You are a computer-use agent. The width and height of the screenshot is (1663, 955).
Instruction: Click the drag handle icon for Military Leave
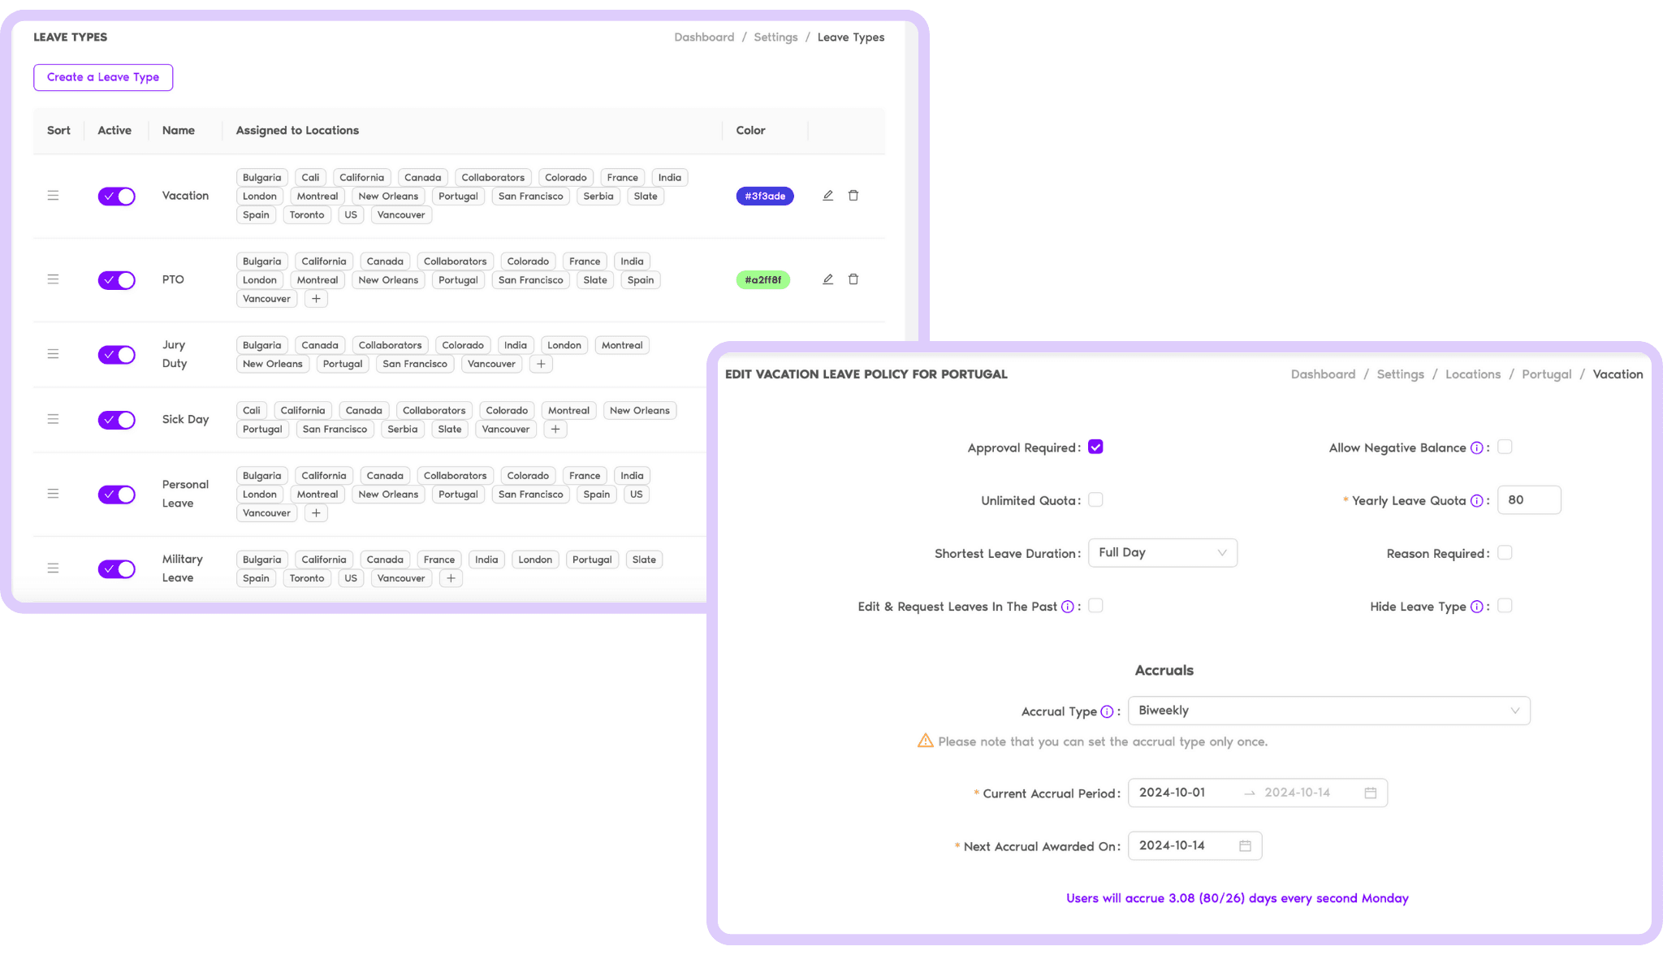(53, 568)
